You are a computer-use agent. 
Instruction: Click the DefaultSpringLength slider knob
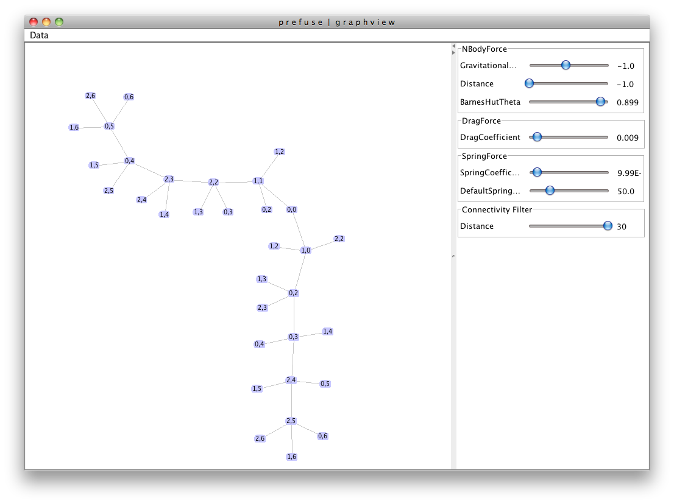pos(550,191)
